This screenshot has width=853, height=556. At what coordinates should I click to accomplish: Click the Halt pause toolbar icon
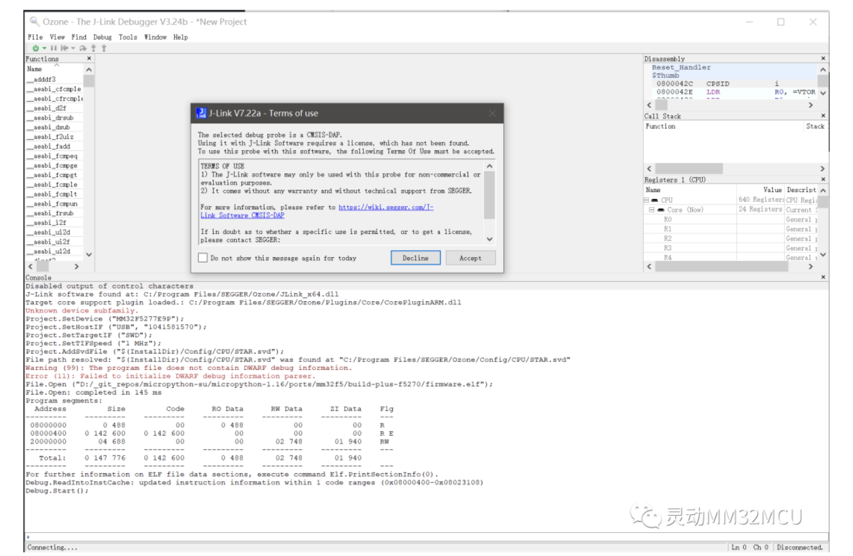pyautogui.click(x=53, y=48)
